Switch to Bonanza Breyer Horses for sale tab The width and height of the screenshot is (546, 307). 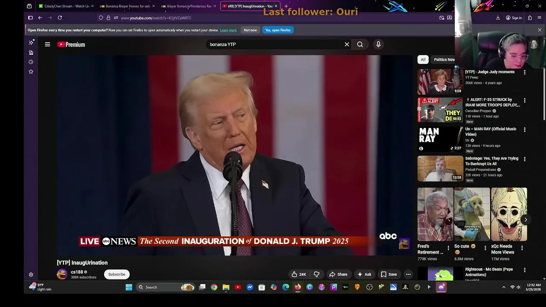click(126, 6)
